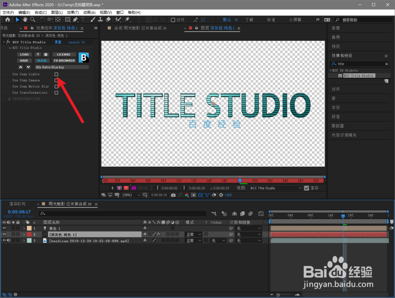Select the Rectangle shape tool

pos(68,19)
